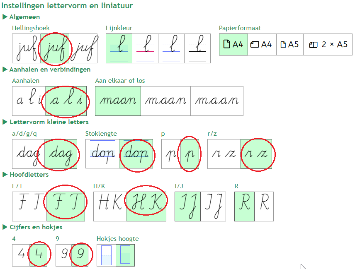The height and width of the screenshot is (269, 355).
Task: Click the Lettervorm kleine letters heading
Action: 49,122
